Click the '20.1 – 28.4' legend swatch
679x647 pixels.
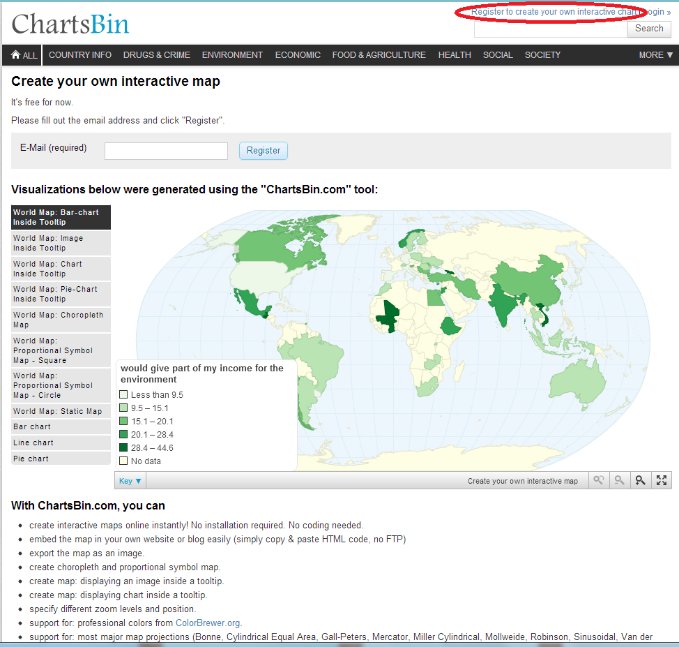123,434
